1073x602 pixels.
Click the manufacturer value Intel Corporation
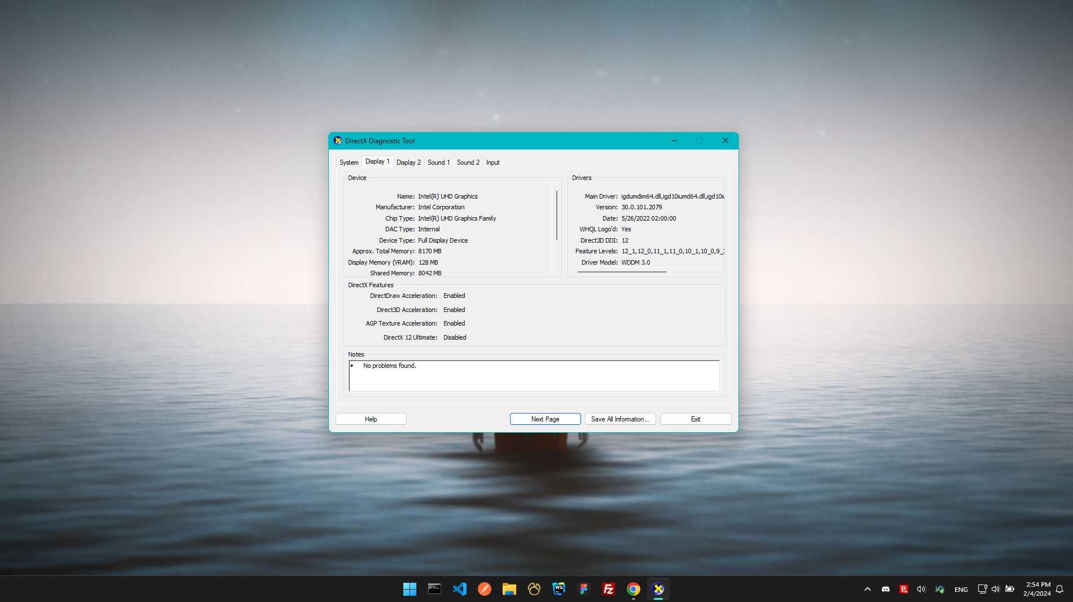click(x=441, y=207)
